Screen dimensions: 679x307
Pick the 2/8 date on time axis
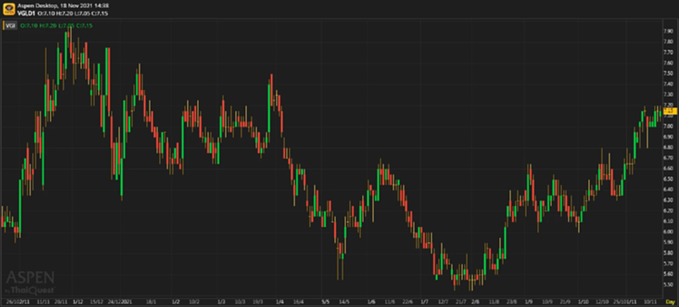click(x=475, y=301)
